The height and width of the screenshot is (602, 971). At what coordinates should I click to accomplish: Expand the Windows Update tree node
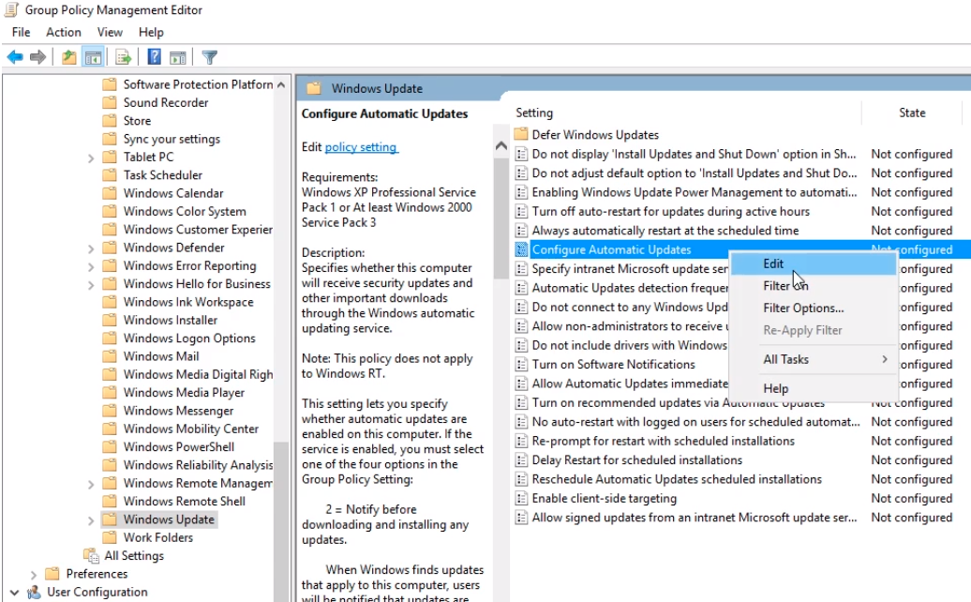click(91, 519)
